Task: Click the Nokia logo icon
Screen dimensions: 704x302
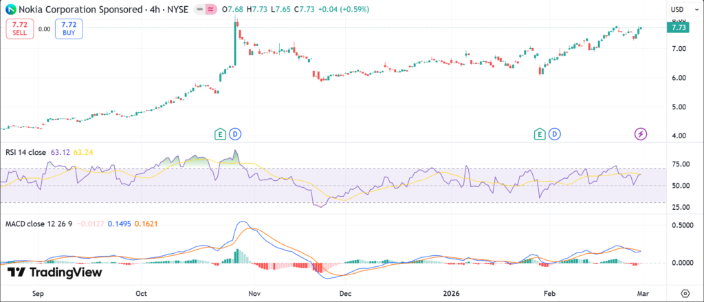Action: click(10, 8)
